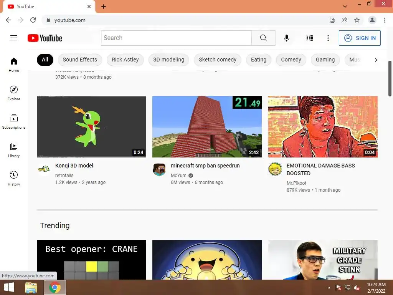Open Mr.Pikoof channel avatar
Screen dimensions: 393x295
275,169
